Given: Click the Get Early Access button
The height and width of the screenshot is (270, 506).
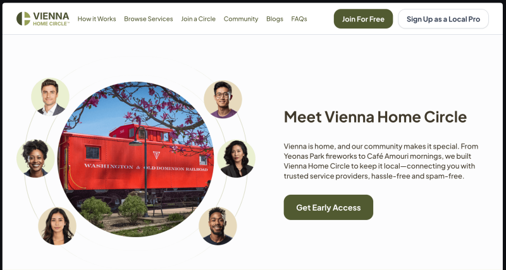Looking at the screenshot, I should pos(328,207).
